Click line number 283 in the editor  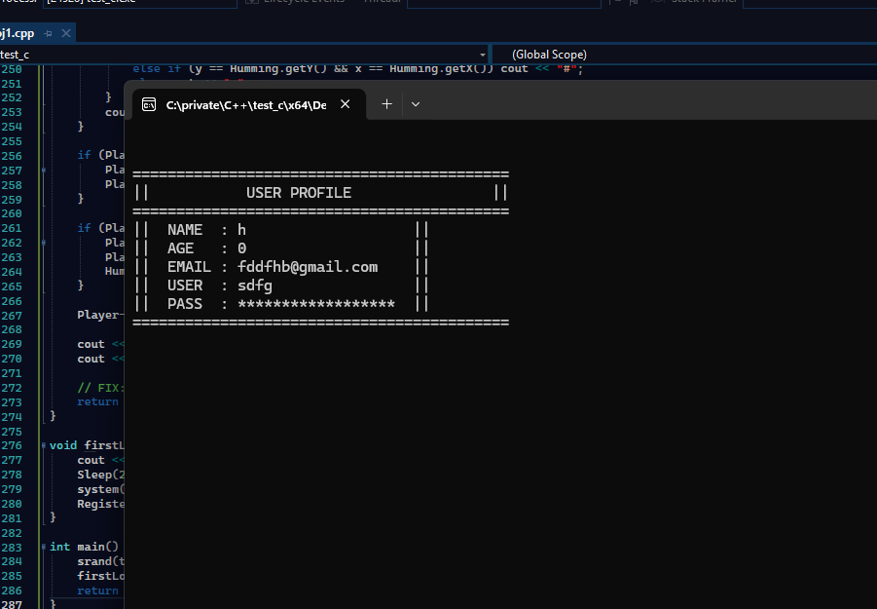[x=11, y=548]
